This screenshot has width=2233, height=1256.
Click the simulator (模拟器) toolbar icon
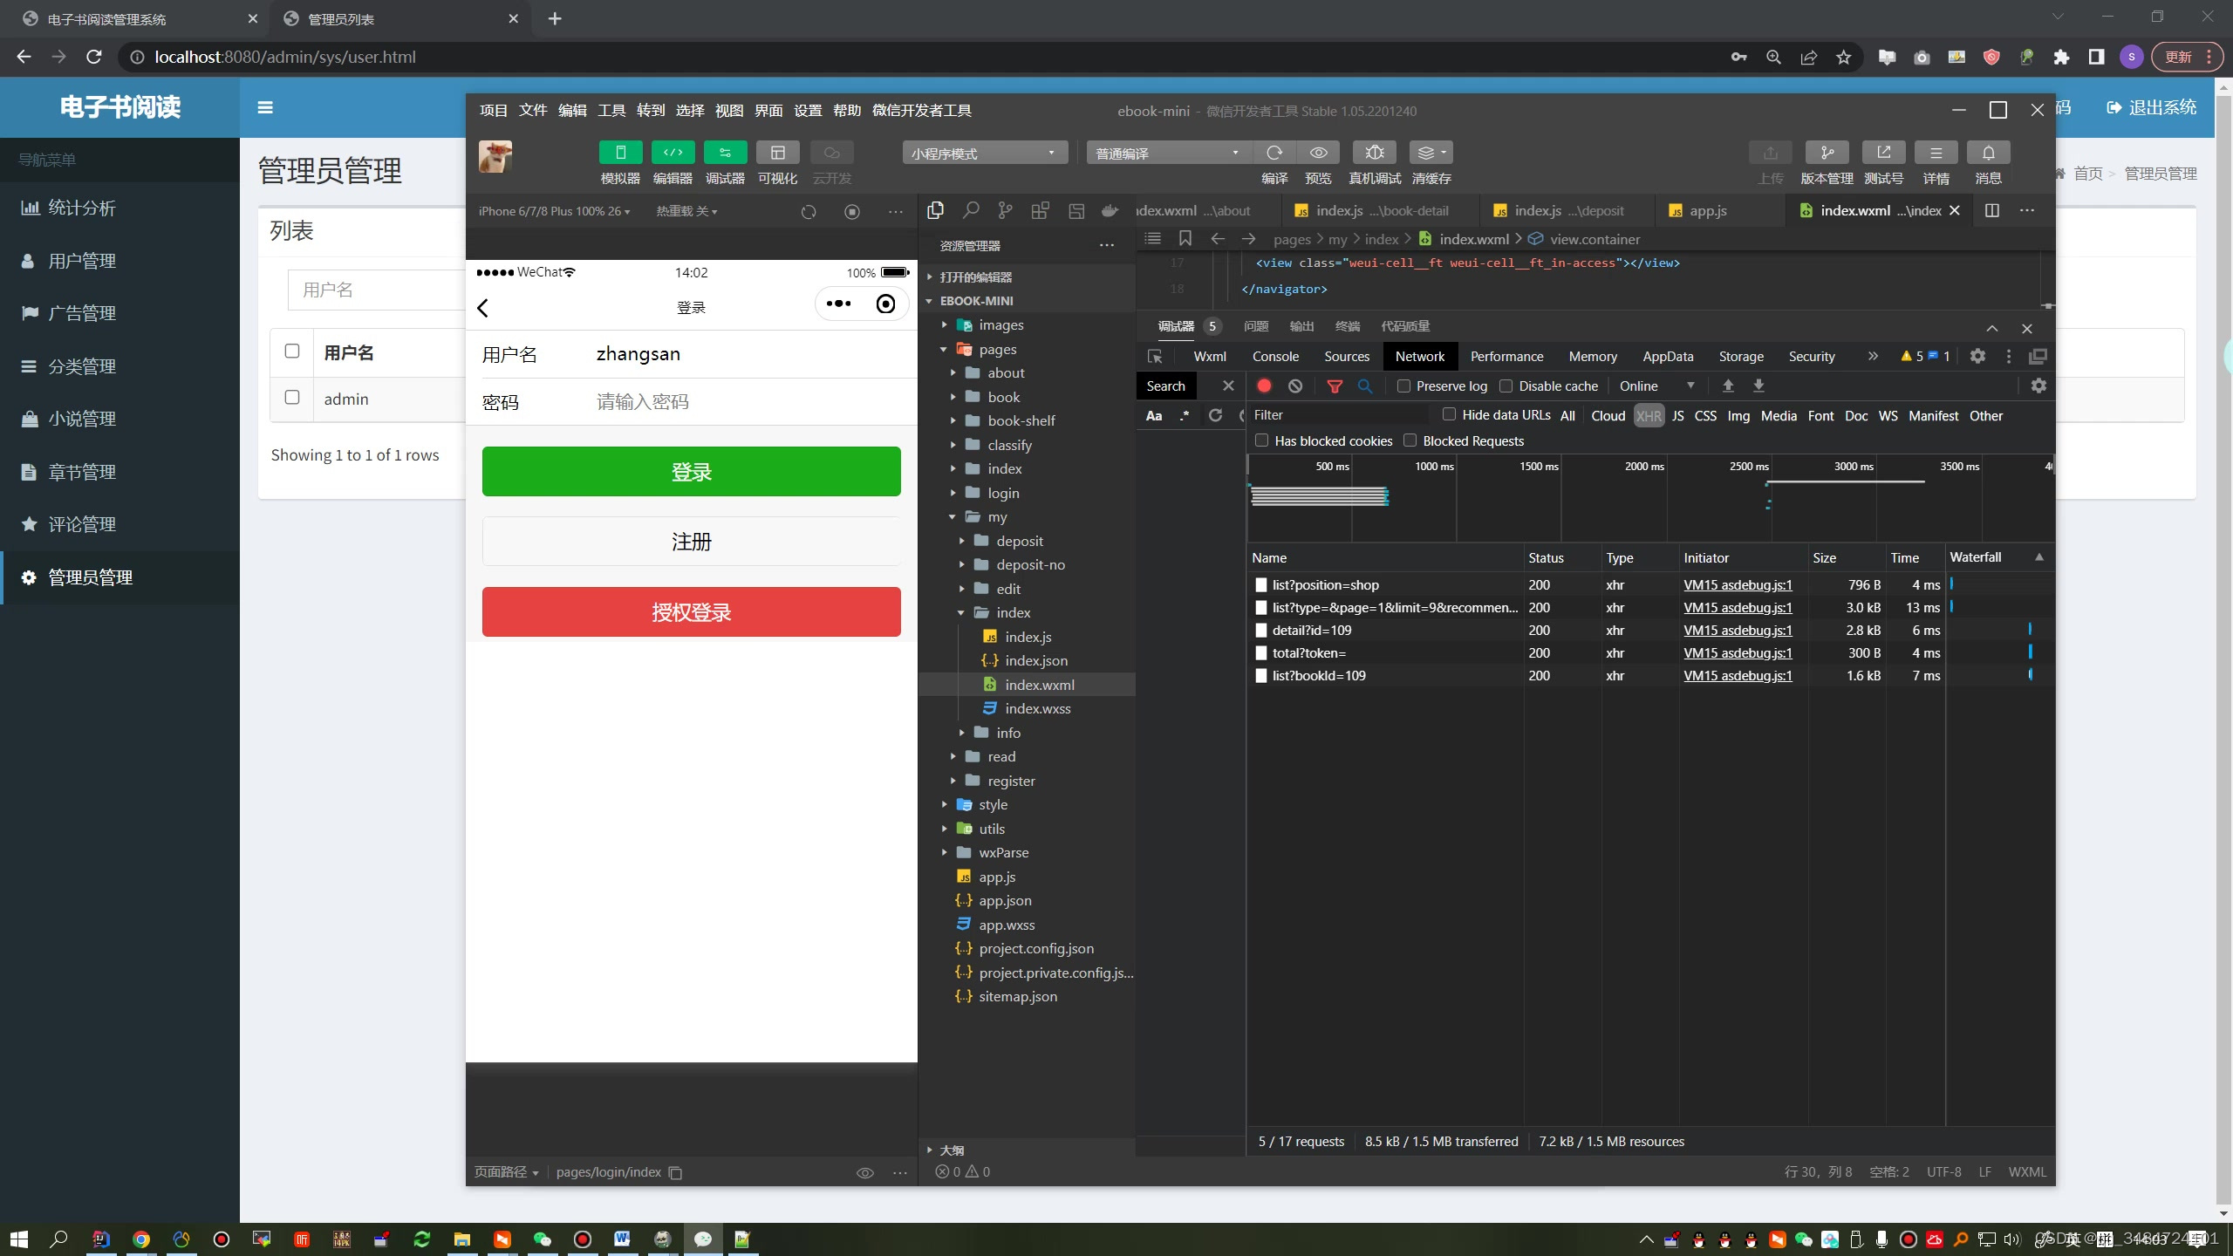(x=620, y=153)
